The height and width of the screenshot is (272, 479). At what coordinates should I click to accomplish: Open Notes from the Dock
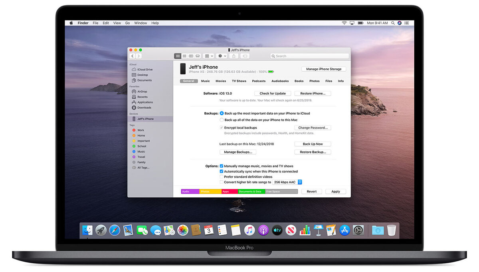pyautogui.click(x=236, y=230)
